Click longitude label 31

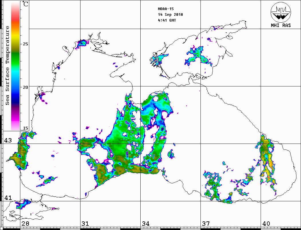[x=85, y=224]
